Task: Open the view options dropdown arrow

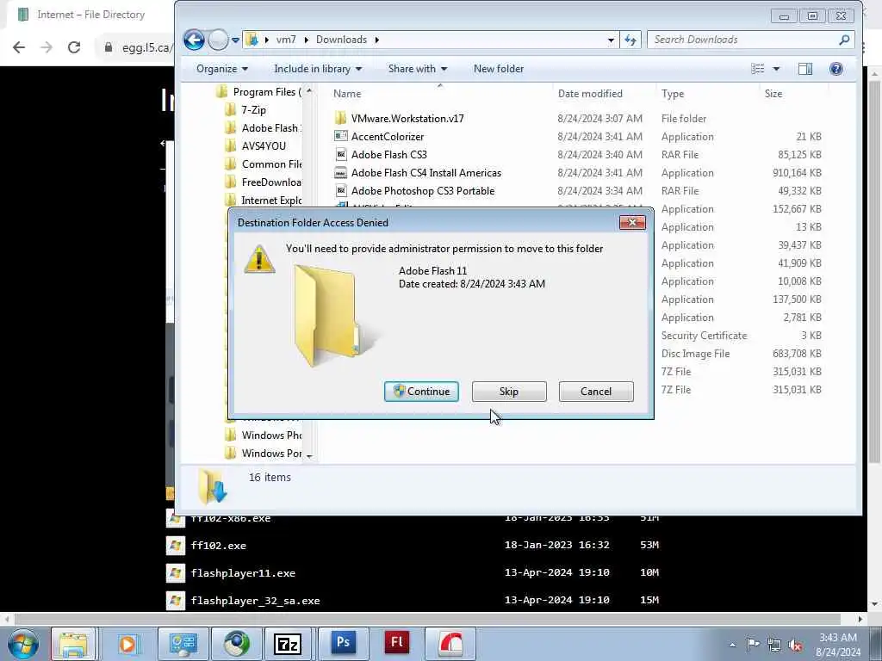Action: click(x=776, y=69)
